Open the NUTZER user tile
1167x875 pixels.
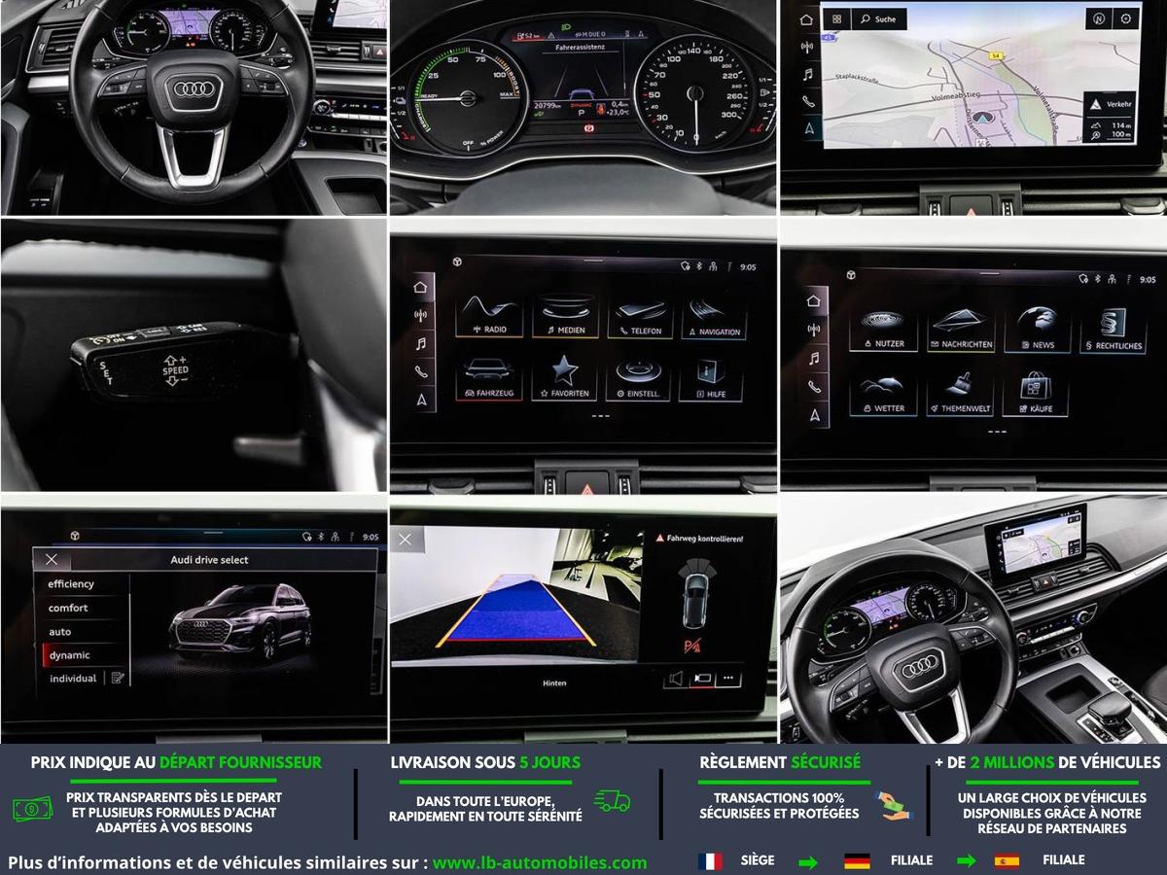[x=883, y=329]
